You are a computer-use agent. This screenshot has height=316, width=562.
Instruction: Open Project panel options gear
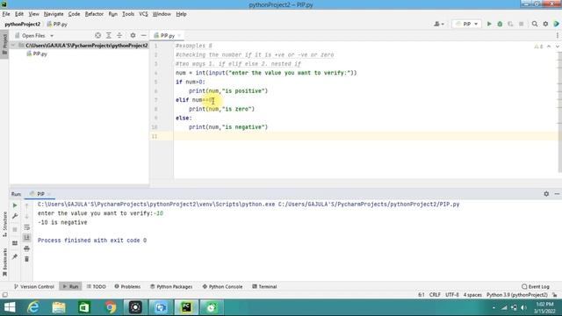[133, 35]
